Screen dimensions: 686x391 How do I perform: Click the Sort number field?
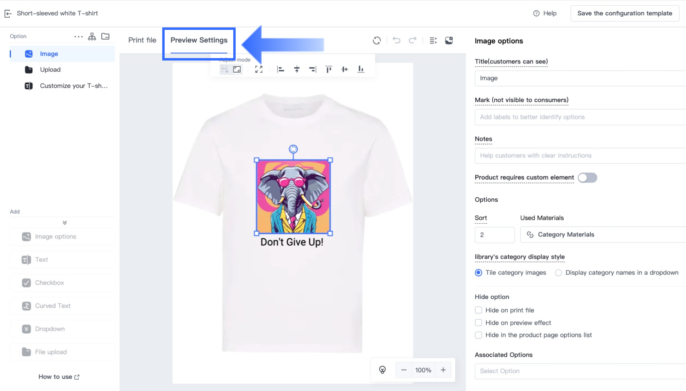click(x=495, y=234)
